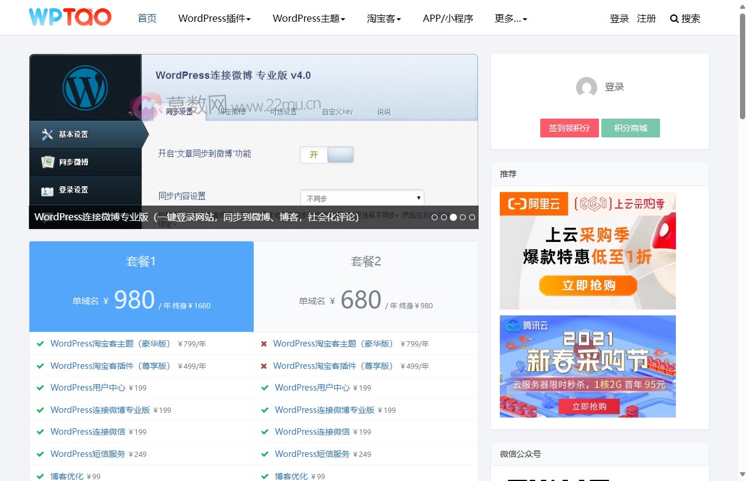Click 立即抢购 on the Aliyun banner

tap(587, 286)
